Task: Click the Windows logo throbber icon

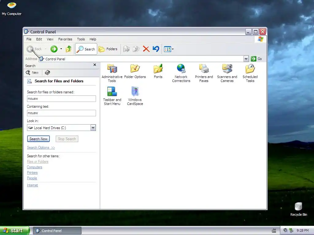Action: pos(261,39)
